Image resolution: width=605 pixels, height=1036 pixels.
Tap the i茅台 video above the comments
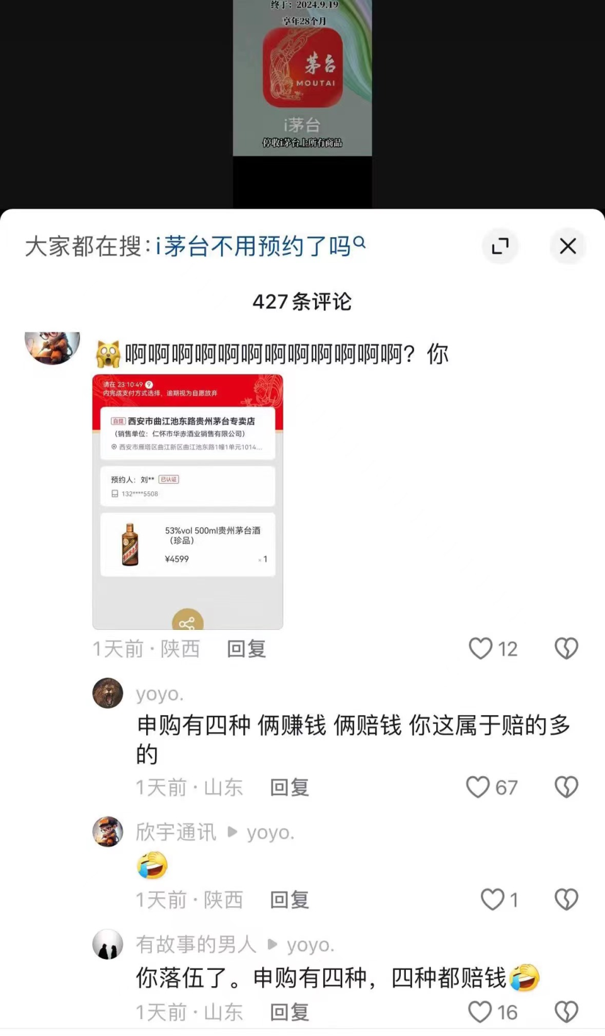coord(302,78)
